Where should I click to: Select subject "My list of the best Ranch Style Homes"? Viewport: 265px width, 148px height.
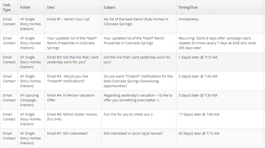[x=136, y=21]
